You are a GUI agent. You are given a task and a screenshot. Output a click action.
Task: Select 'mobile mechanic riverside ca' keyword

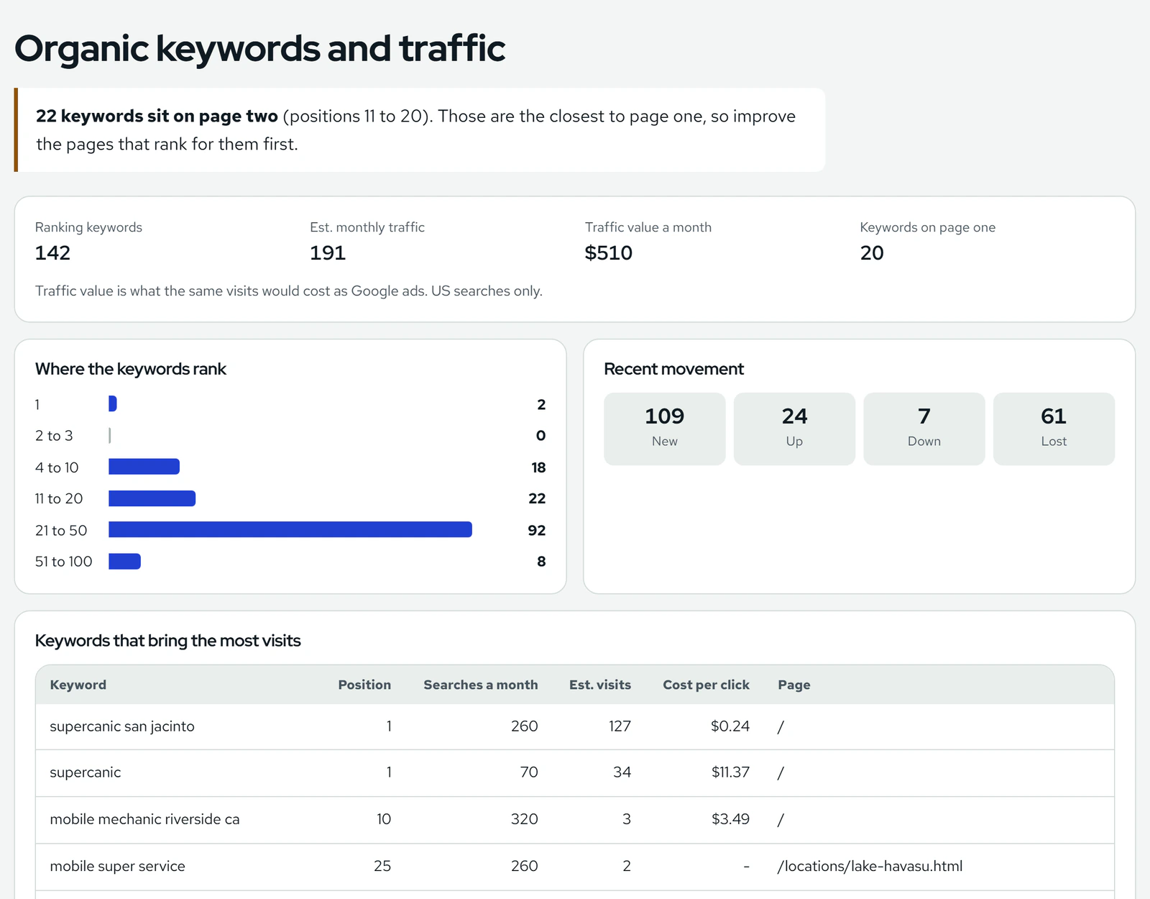pos(144,819)
